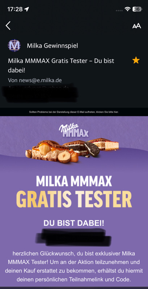The image size is (148, 289).
Task: Tap the 17:28 clock in status bar
Action: [x=15, y=9]
